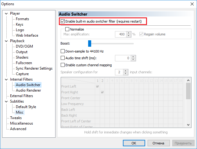
Task: Enable the Normalize checkbox
Action: point(67,29)
